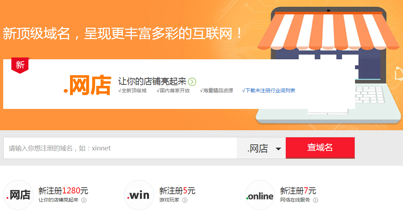Open the .网店 domain suffix dropdown
Viewport: 403px width, 220px height.
point(262,148)
